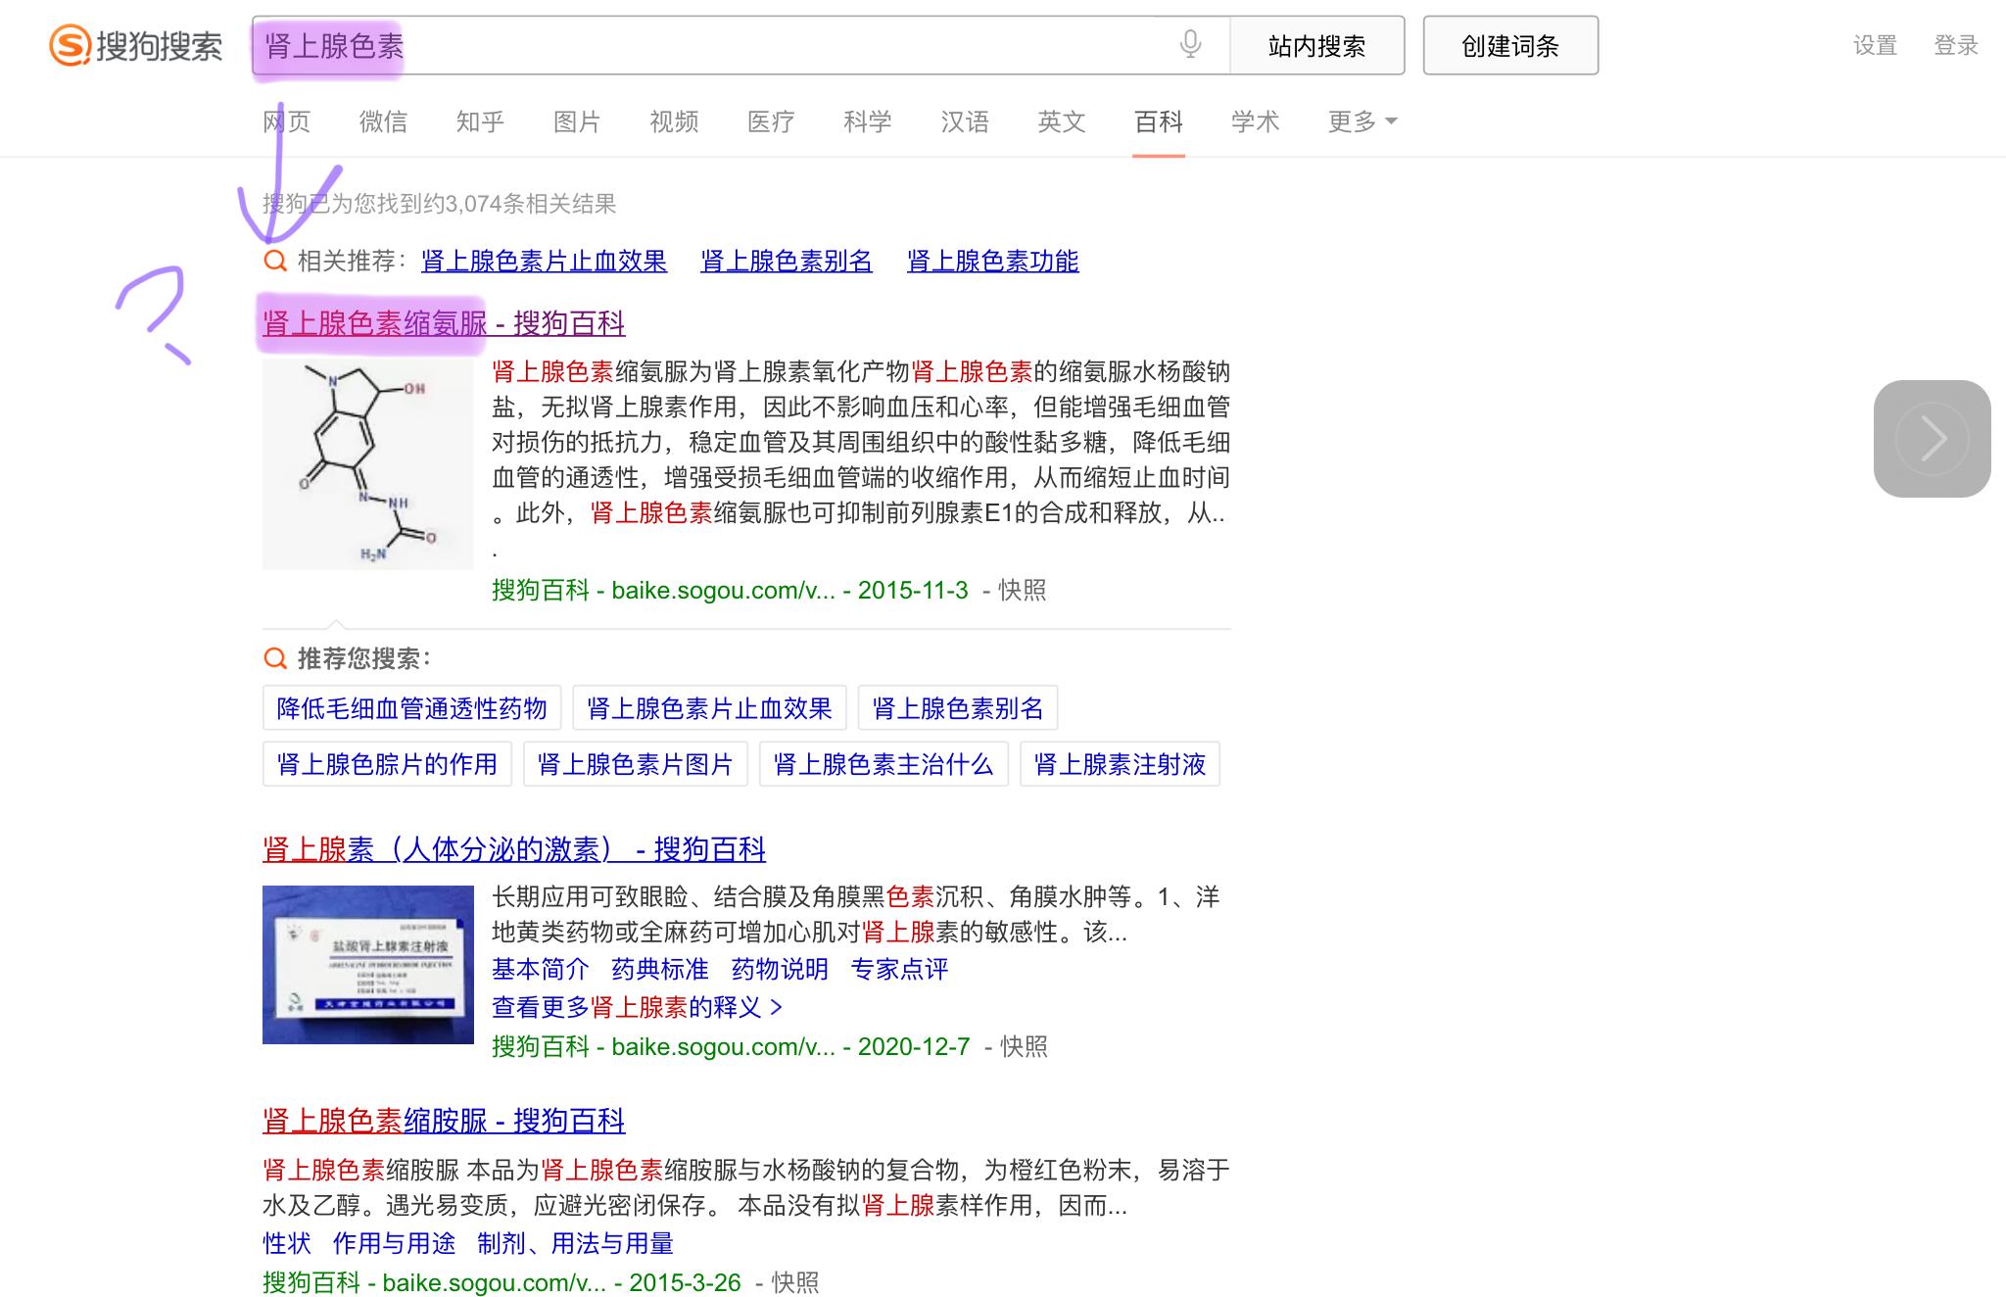
Task: Switch to the 学术 tab
Action: (x=1256, y=121)
